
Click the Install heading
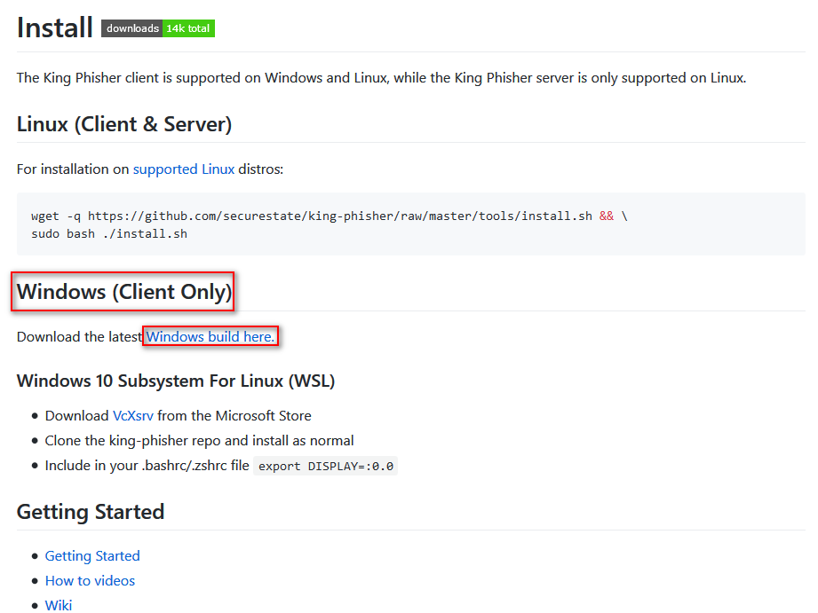pos(55,28)
